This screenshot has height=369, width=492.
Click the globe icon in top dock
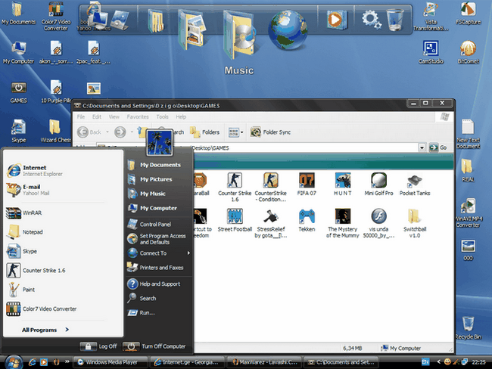point(288,30)
